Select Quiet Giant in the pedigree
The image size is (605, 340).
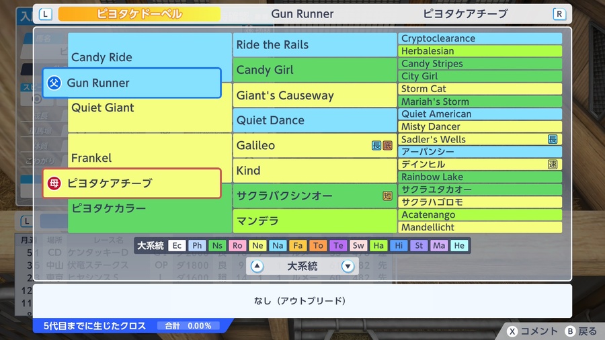pyautogui.click(x=150, y=108)
